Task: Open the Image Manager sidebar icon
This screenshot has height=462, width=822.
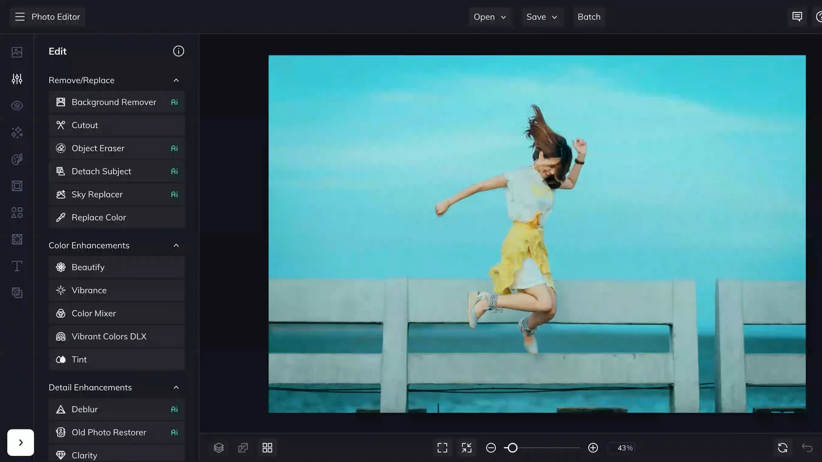Action: click(17, 52)
